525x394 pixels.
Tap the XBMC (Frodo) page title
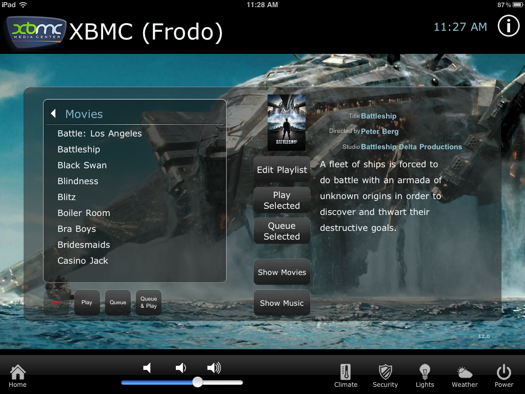click(146, 32)
